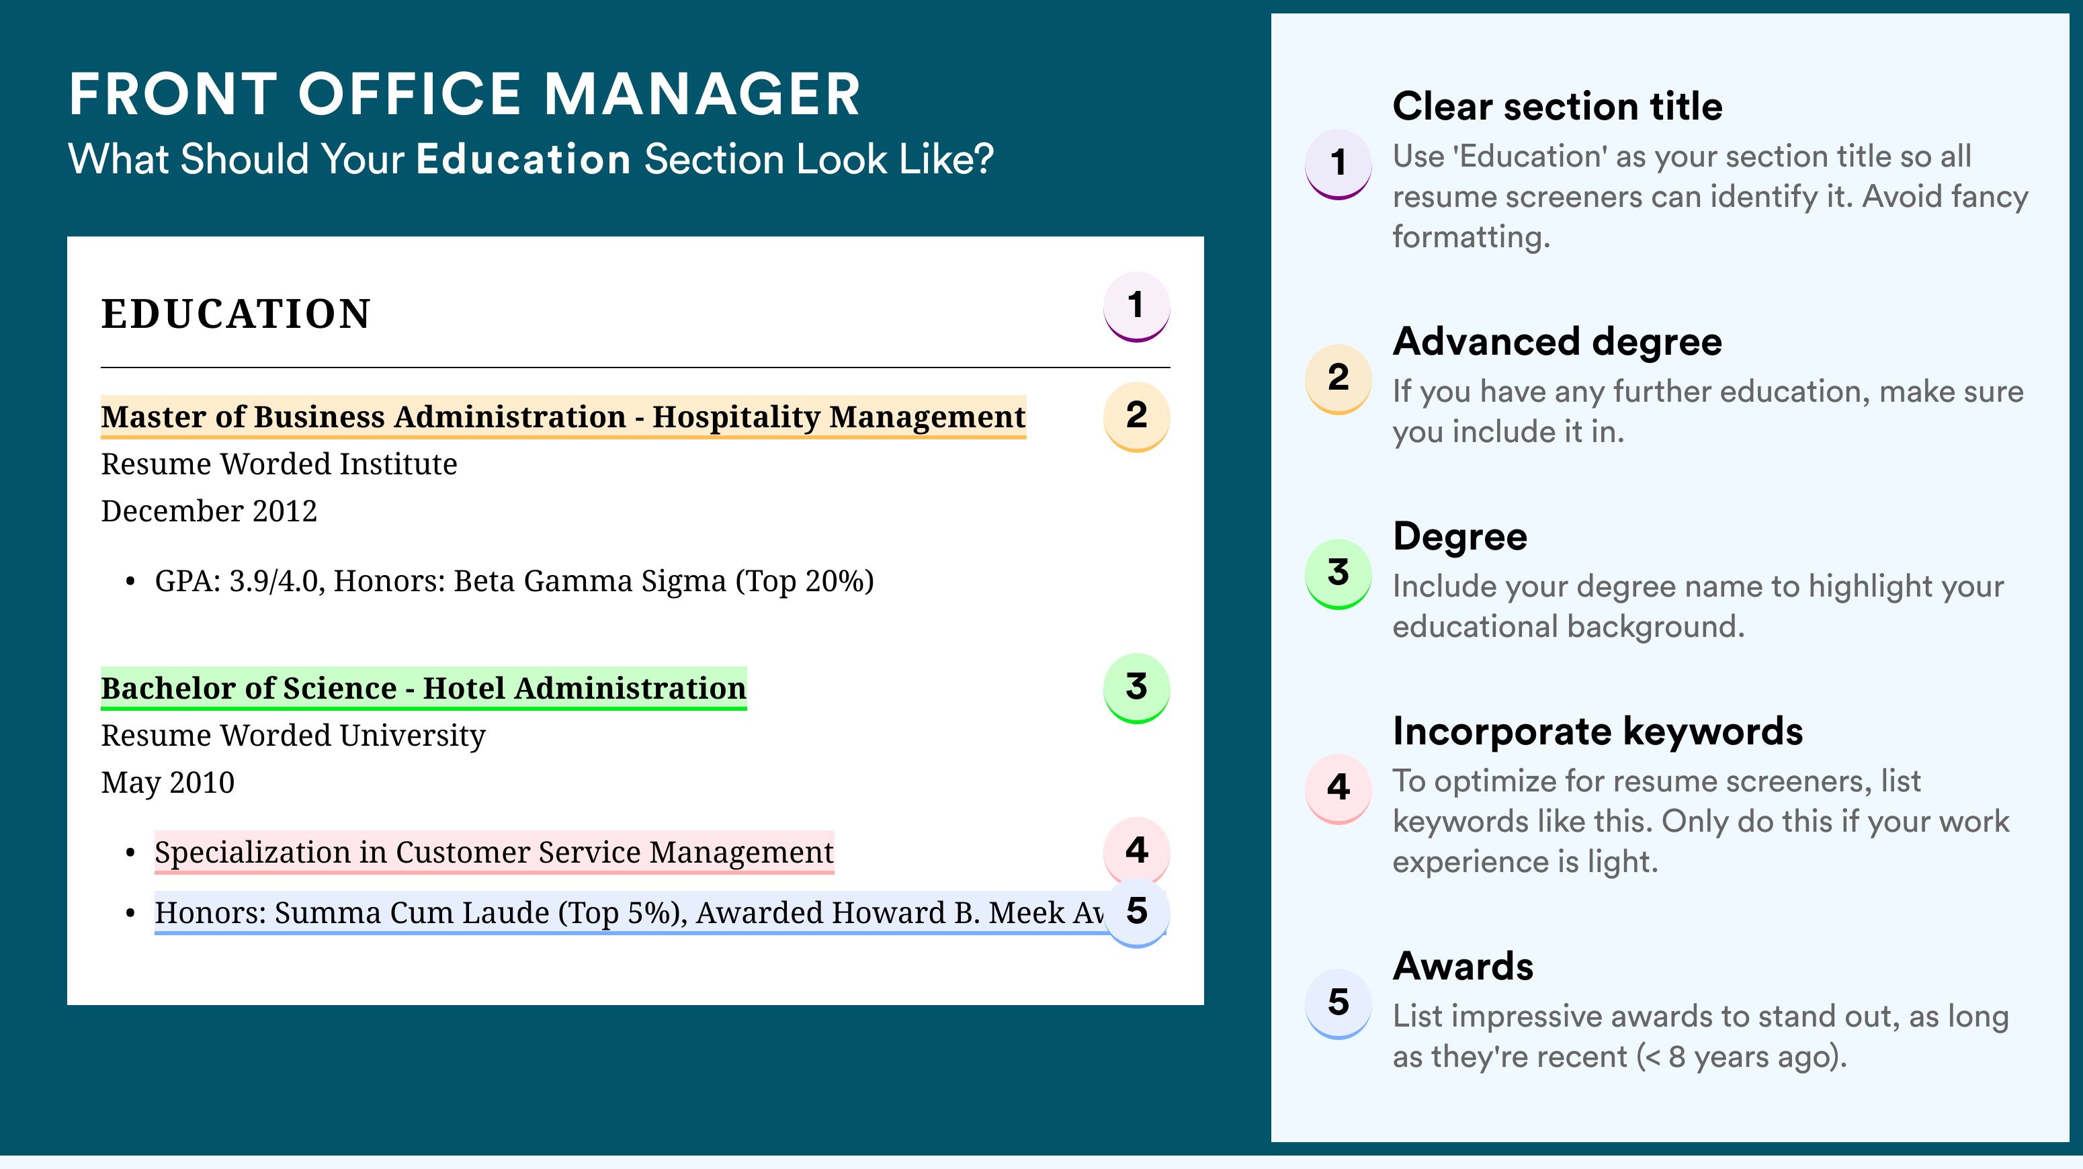Click the Awards tip heading

point(1463,966)
